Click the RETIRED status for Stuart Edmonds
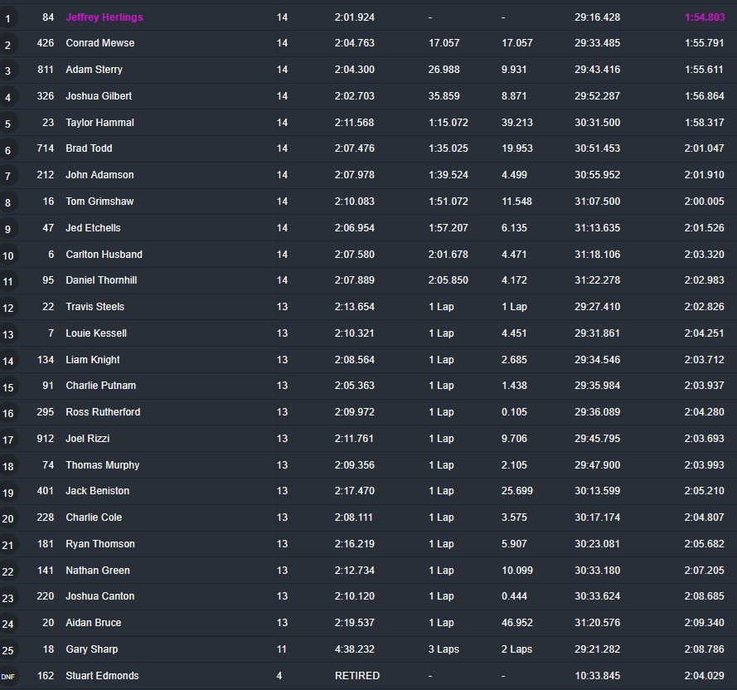 pyautogui.click(x=356, y=676)
